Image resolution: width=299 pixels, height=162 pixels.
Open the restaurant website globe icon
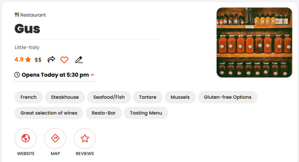[x=26, y=138]
